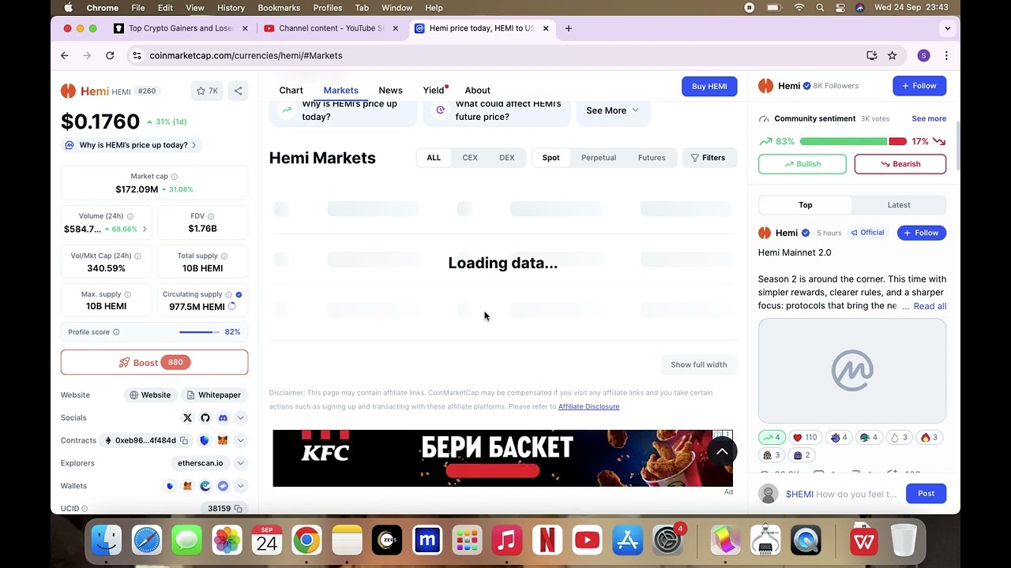Expand the Volume (24h) details arrow
The image size is (1011, 568).
[144, 230]
